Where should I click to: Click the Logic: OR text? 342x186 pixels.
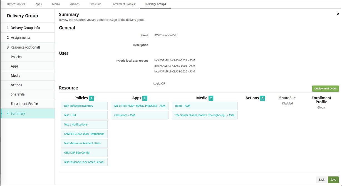tap(159, 84)
